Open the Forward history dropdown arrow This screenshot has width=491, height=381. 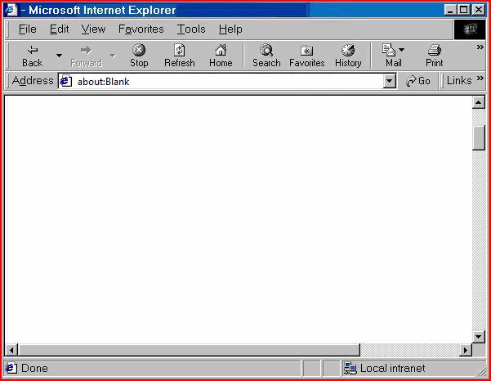click(x=113, y=56)
